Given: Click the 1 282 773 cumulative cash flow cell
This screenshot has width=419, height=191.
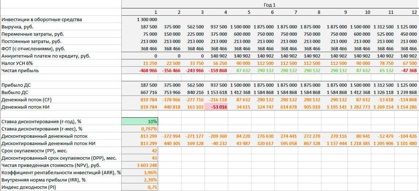Looking at the screenshot, I should click(x=359, y=107).
